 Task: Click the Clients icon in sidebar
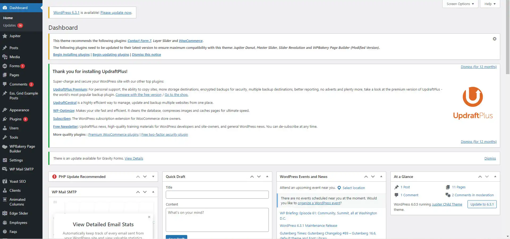click(5, 190)
